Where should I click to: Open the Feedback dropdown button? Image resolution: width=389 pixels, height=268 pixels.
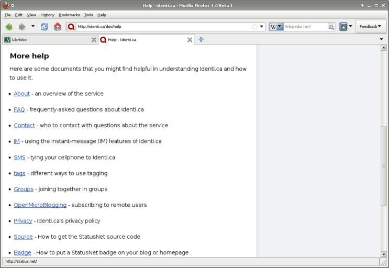(370, 27)
